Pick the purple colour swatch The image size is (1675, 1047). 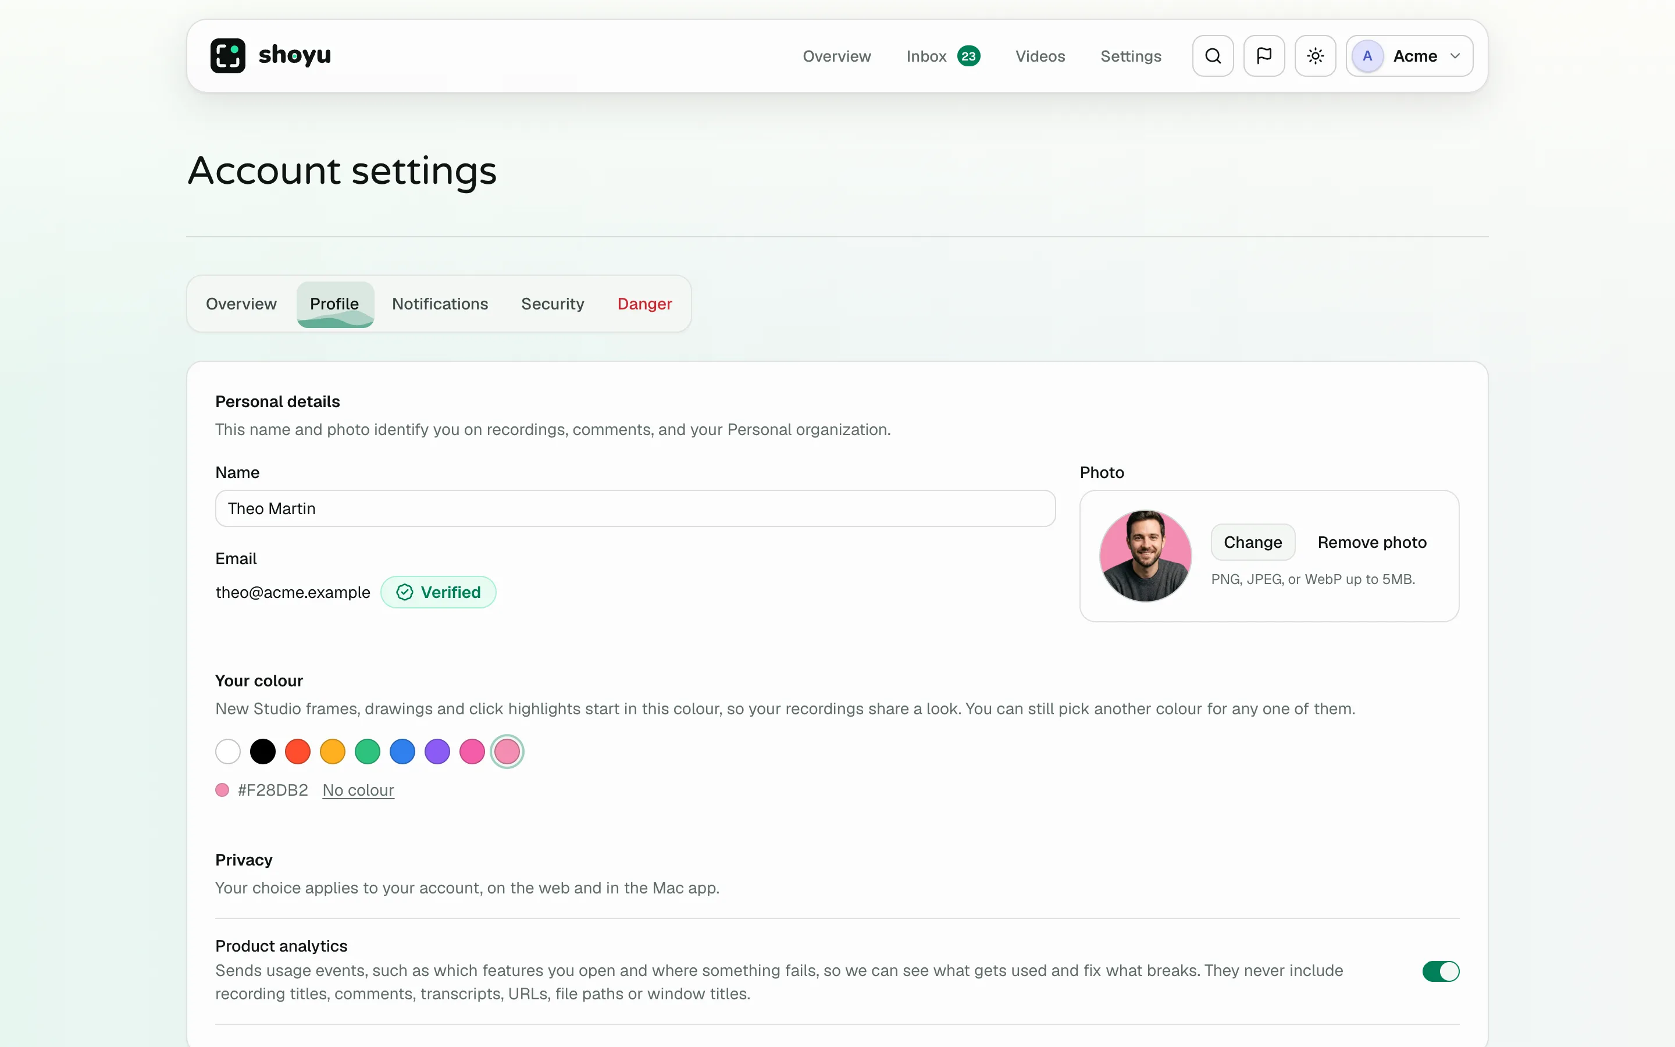click(437, 752)
